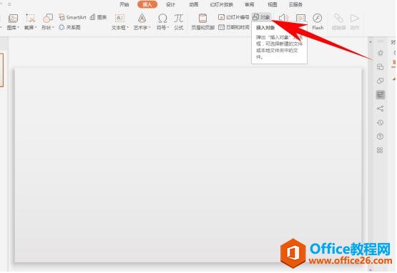This screenshot has height=273, width=397.
Task: Click the help question-mark icon
Action: (x=380, y=136)
